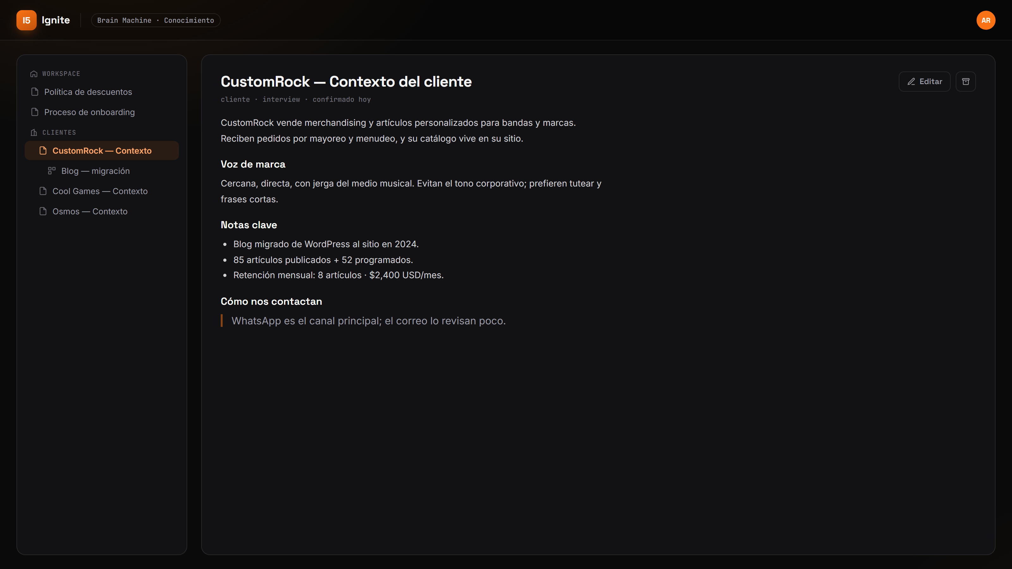The image size is (1012, 569).
Task: Open Proceso de onboarding page
Action: 102,112
